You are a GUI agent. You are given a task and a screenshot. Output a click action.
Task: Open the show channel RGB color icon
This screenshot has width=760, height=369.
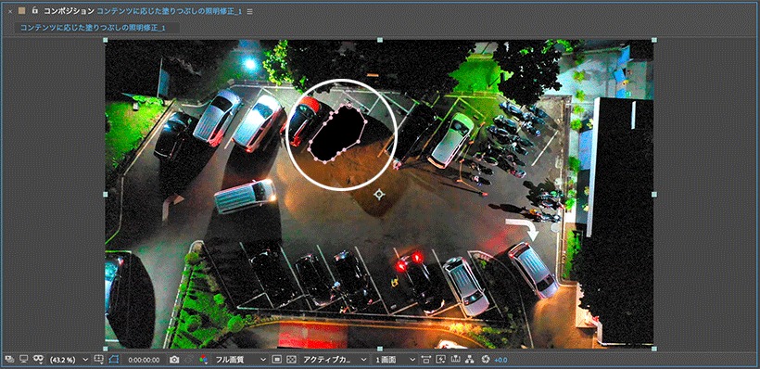point(204,360)
